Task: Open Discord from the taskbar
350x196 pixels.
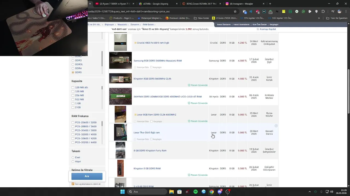Action: 220,192
